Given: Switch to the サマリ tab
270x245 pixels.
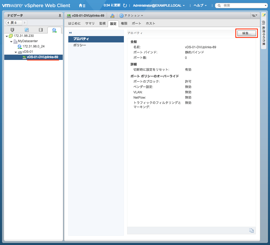Looking at the screenshot, I should click(90, 23).
